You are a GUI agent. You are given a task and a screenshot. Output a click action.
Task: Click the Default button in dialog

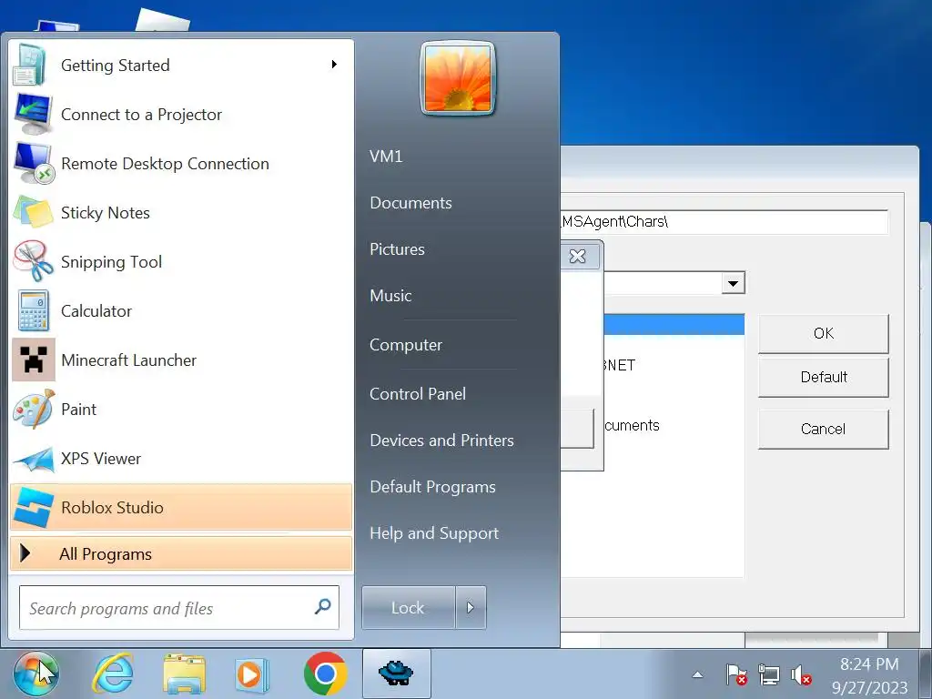(823, 377)
